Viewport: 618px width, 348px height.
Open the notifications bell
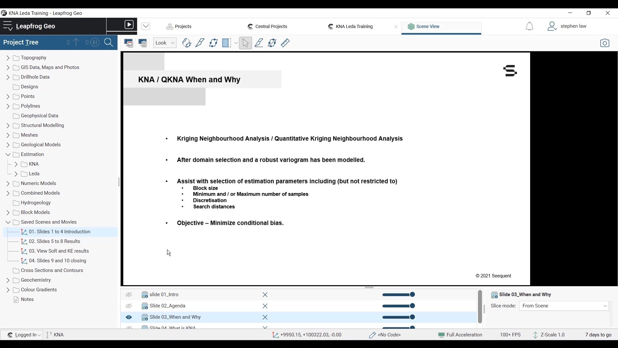(529, 26)
